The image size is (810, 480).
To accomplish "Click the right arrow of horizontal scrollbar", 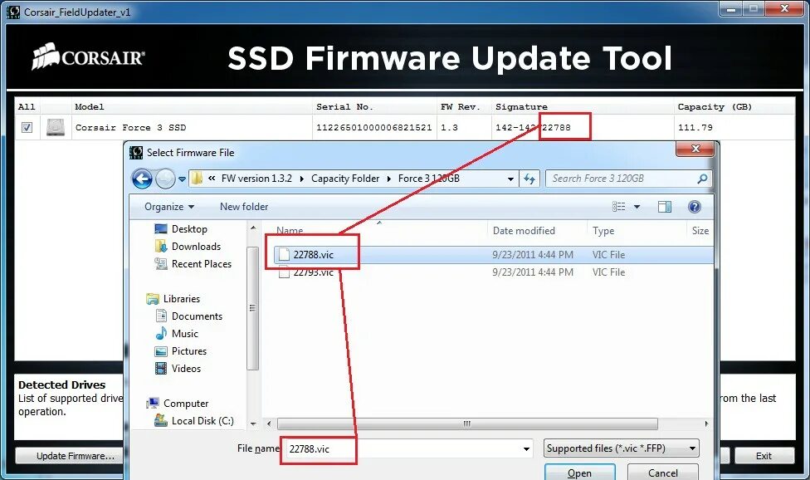I will coord(707,424).
